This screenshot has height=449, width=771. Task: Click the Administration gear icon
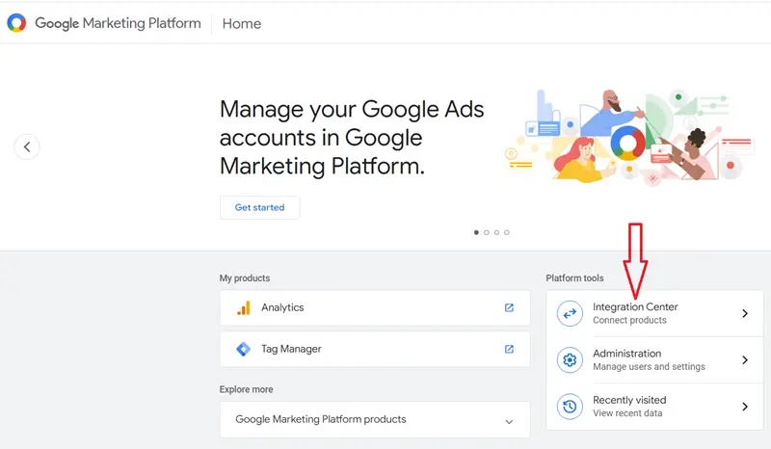pyautogui.click(x=570, y=360)
